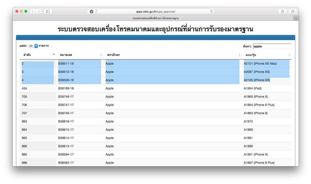Image resolution: width=311 pixels, height=184 pixels.
Task: Select cell B38593-17
Action: click(x=66, y=163)
